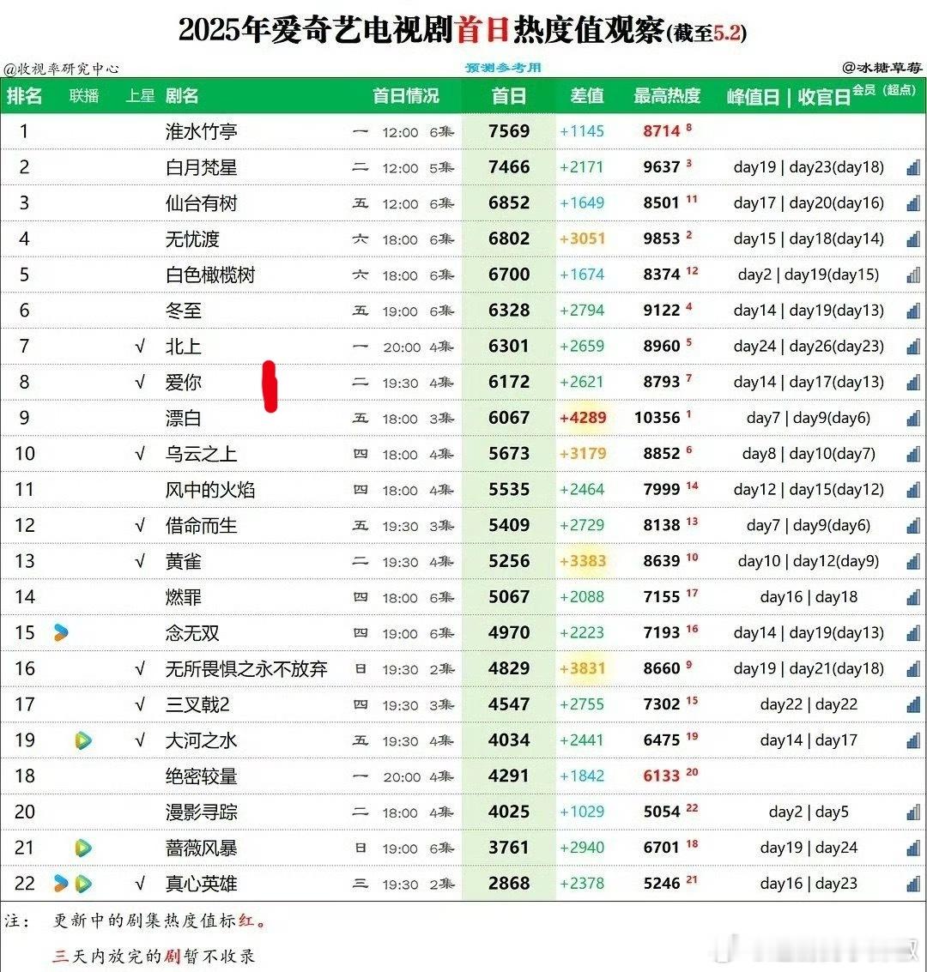
Task: Select the highest heat value 9853
Action: pyautogui.click(x=662, y=238)
